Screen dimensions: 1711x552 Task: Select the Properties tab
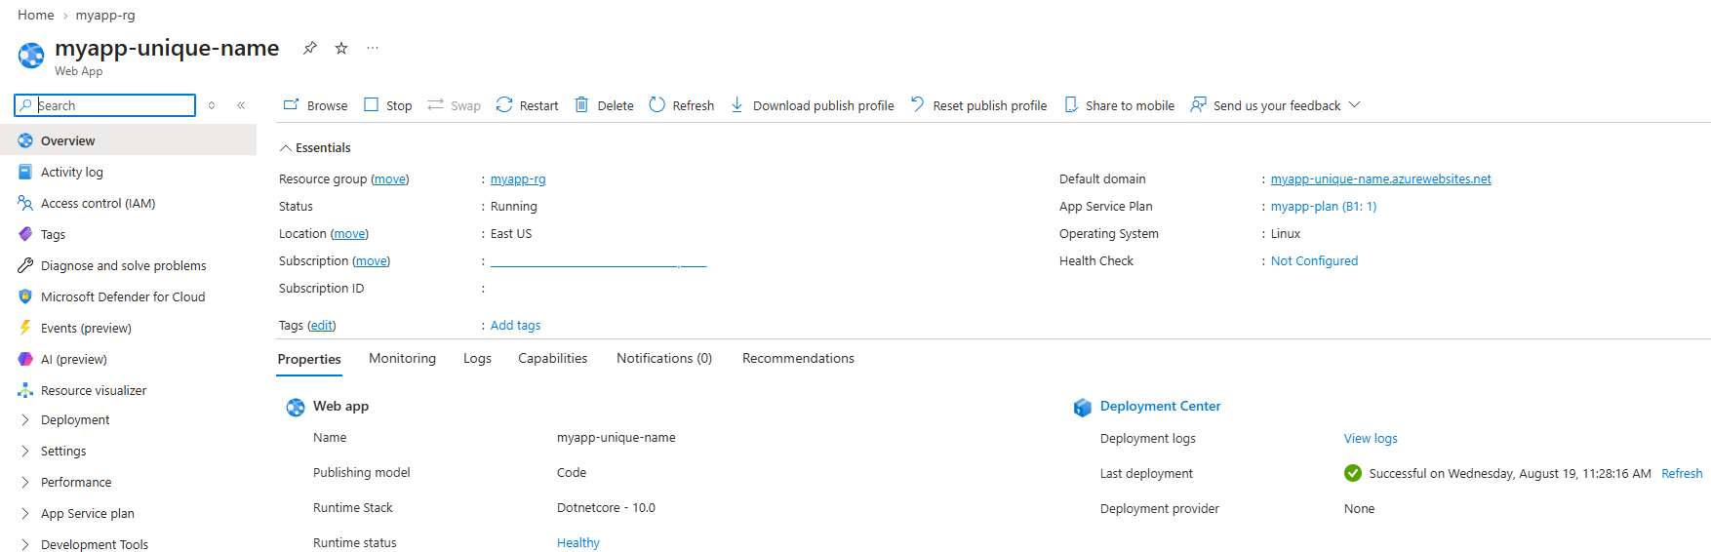tap(309, 359)
